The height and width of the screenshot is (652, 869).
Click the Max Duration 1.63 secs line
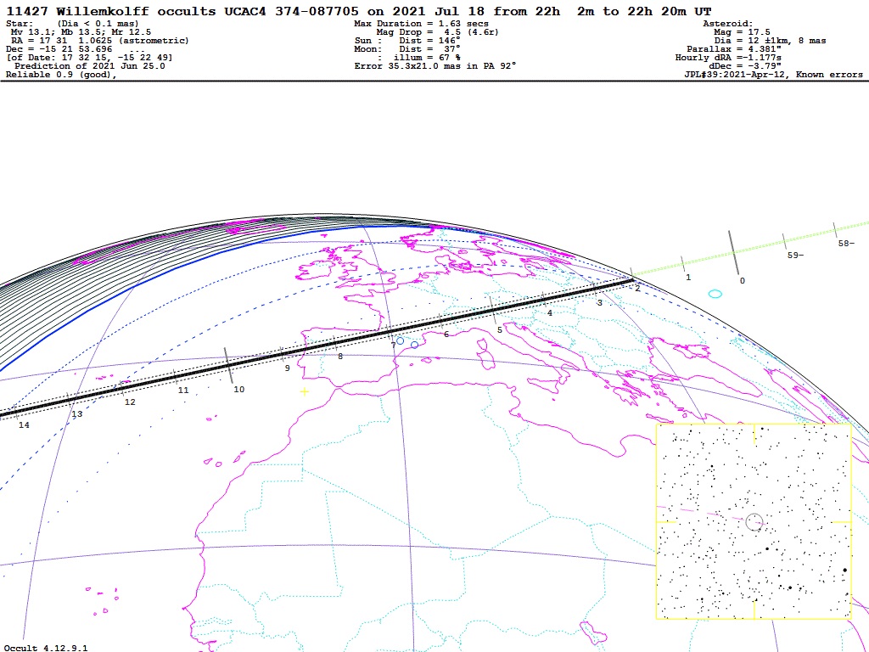point(421,24)
